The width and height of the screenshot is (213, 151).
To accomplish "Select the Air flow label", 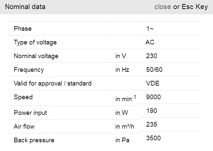I will (24, 127).
